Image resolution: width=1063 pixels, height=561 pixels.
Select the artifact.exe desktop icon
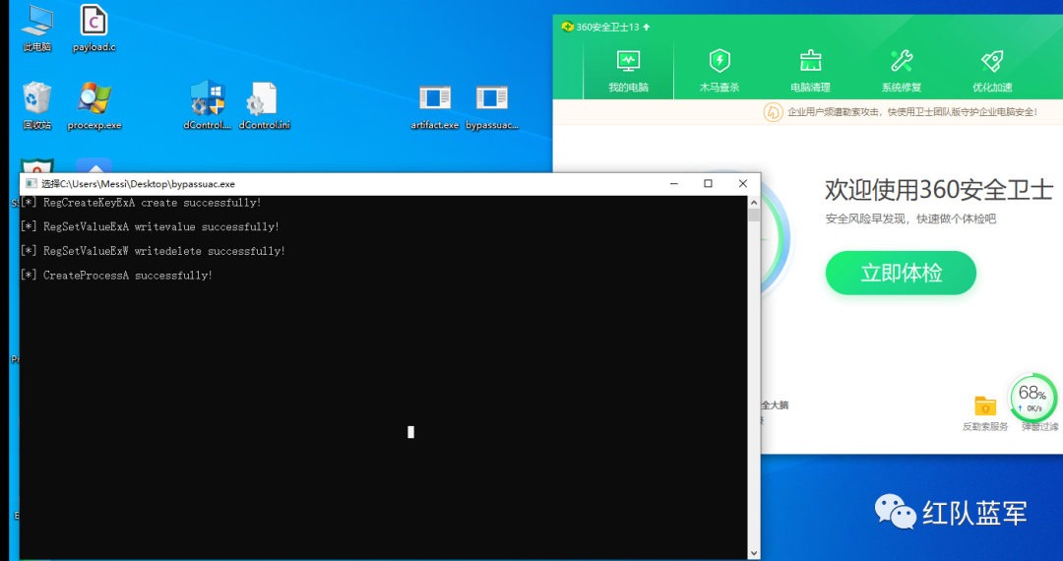point(435,107)
